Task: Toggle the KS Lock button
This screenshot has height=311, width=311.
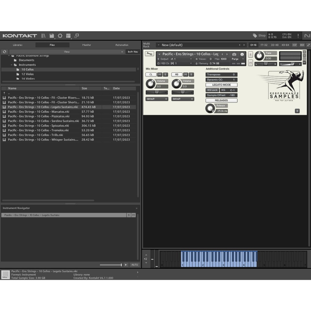Action: (x=212, y=90)
